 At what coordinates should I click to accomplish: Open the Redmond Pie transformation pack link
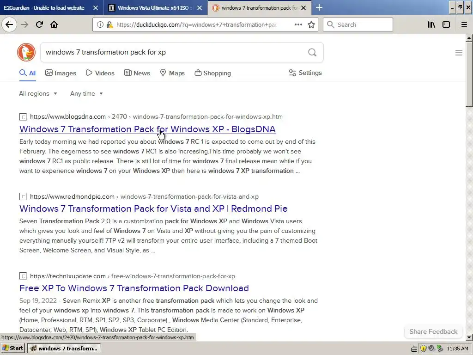(153, 208)
